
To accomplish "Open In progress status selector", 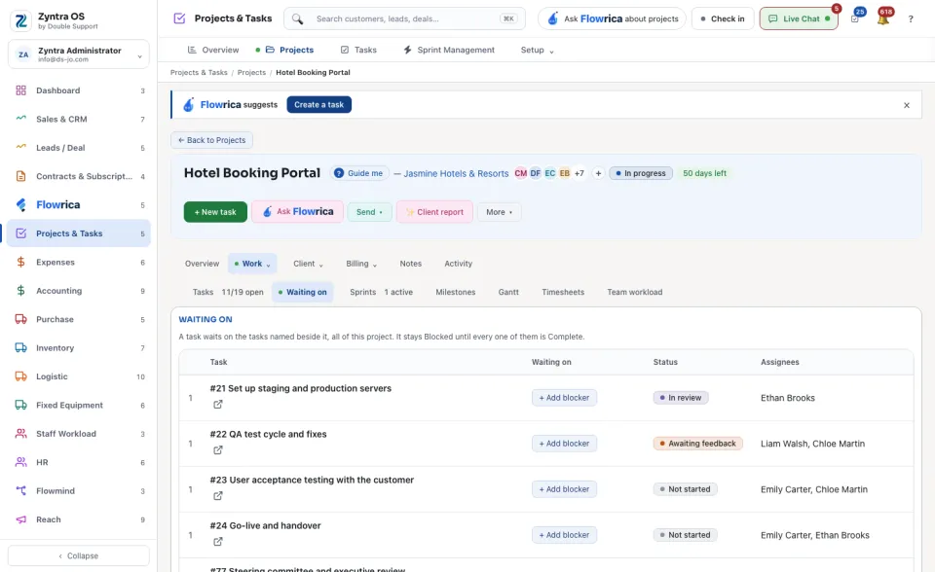I will 641,173.
